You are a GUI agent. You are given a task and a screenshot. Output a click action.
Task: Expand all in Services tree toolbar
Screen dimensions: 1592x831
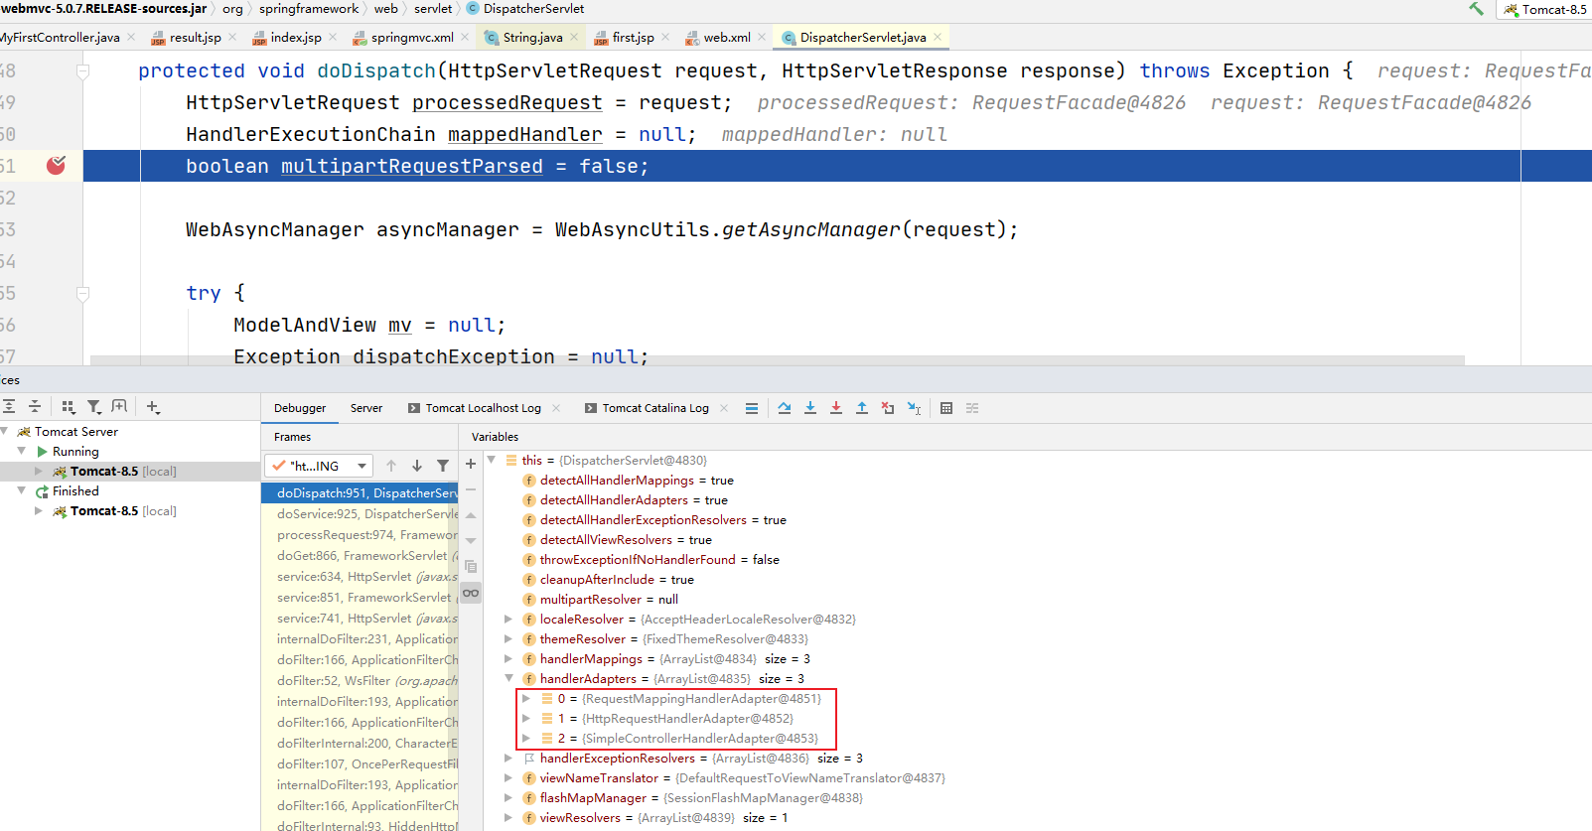[9, 407]
